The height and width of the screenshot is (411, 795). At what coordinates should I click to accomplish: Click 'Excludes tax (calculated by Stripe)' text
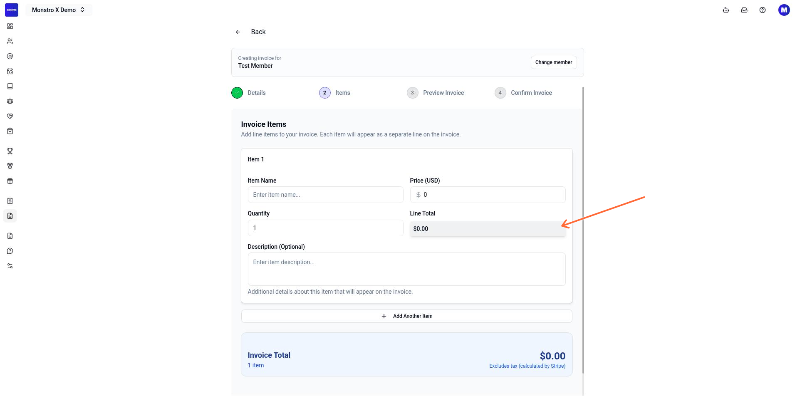point(528,366)
